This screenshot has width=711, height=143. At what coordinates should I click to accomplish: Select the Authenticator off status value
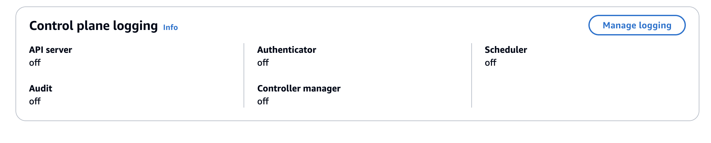[263, 62]
